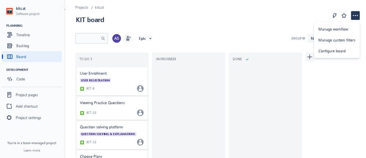Screen dimensions: 366x158
Task: Focus the board search field
Action: click(92, 38)
